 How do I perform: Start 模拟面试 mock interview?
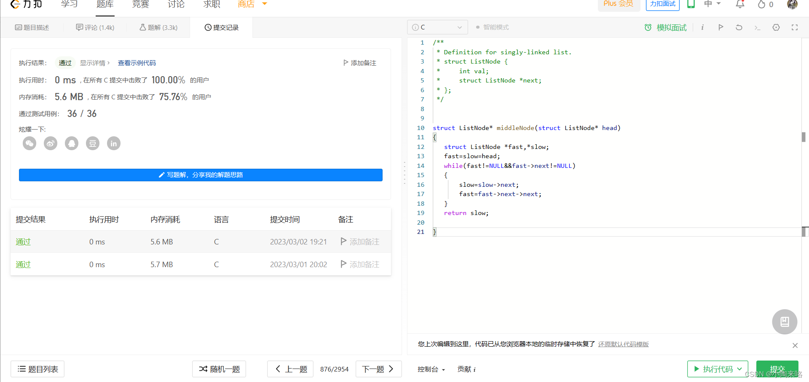[666, 27]
